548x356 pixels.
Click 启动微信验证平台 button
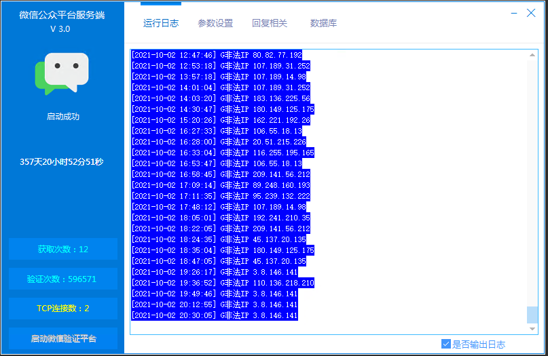tap(63, 338)
